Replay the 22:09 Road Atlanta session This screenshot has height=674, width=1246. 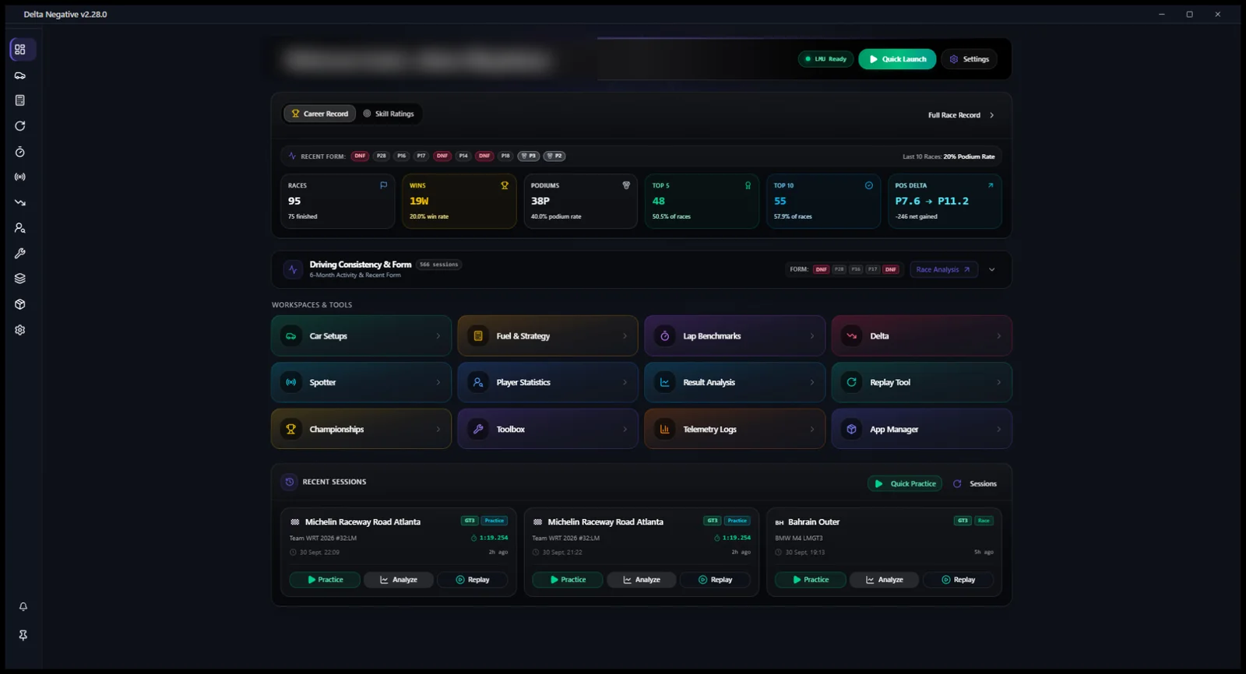click(x=473, y=580)
